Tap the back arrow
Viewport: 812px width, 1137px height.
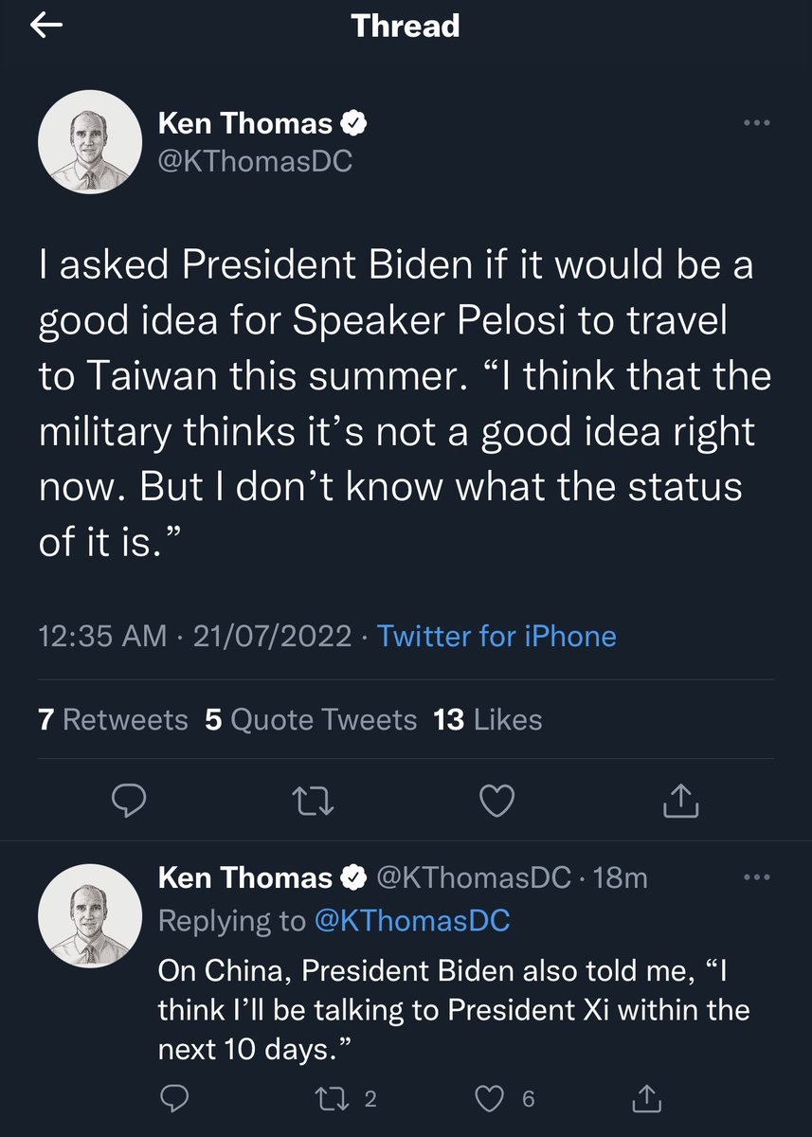pyautogui.click(x=46, y=27)
